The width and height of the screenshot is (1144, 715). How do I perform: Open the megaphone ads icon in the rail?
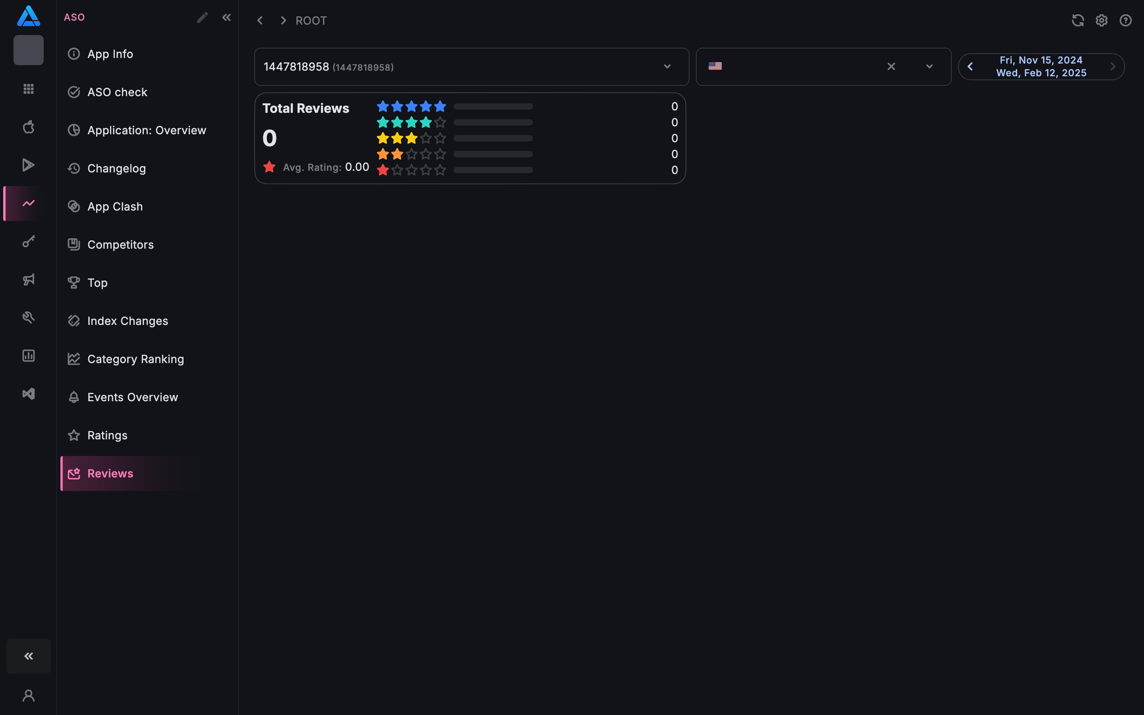click(28, 280)
